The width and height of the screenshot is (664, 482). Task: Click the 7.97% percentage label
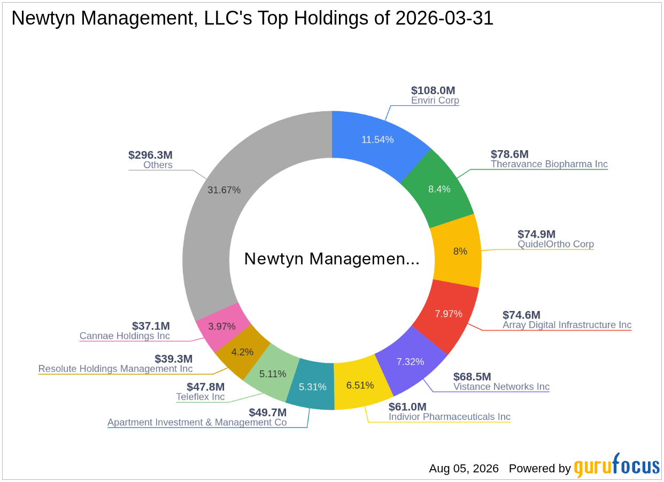[449, 314]
